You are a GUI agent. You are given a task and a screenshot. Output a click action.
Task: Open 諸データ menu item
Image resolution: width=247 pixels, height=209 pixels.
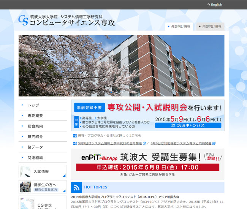43,147
